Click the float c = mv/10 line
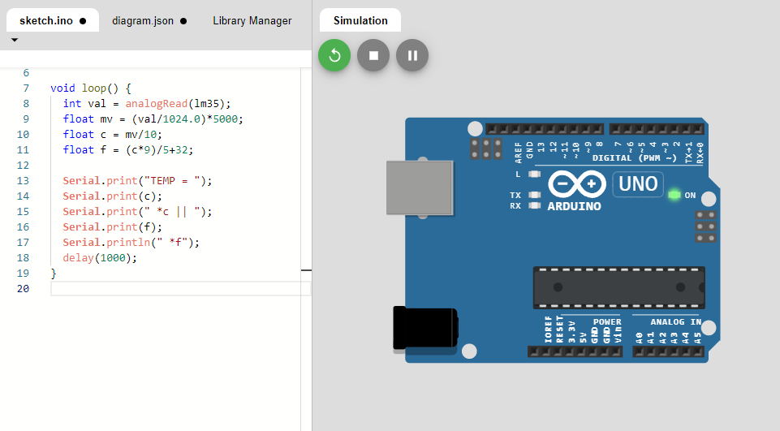 [113, 135]
